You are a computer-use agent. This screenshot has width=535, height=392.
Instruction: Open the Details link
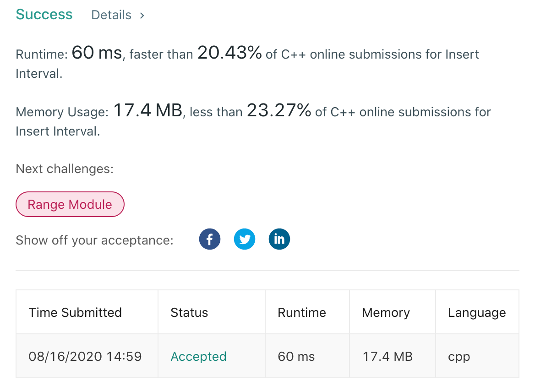click(111, 15)
